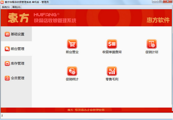Open the 收银单据查询 dollar icon

112,44
